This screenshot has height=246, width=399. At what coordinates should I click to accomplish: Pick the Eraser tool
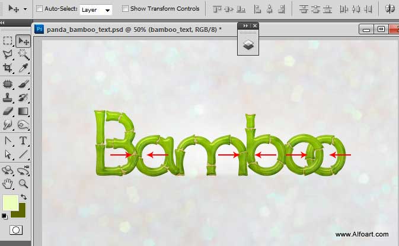(8, 111)
